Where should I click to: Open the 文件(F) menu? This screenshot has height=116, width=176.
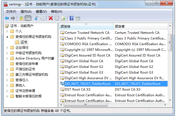(11, 12)
